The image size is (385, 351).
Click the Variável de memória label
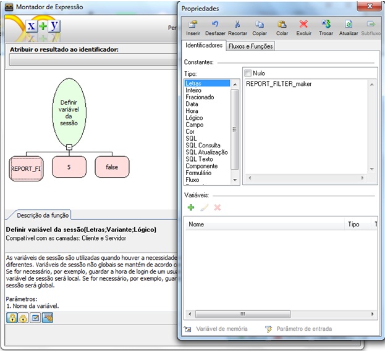click(x=222, y=329)
